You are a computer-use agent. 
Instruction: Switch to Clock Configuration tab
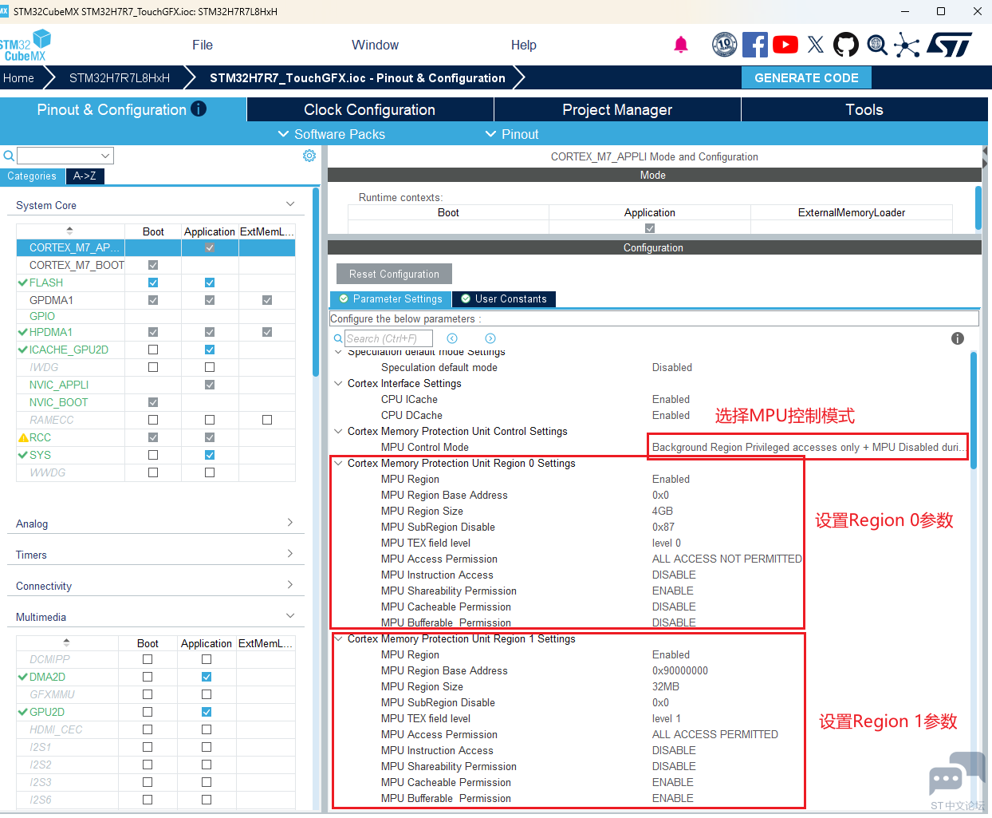click(x=370, y=109)
